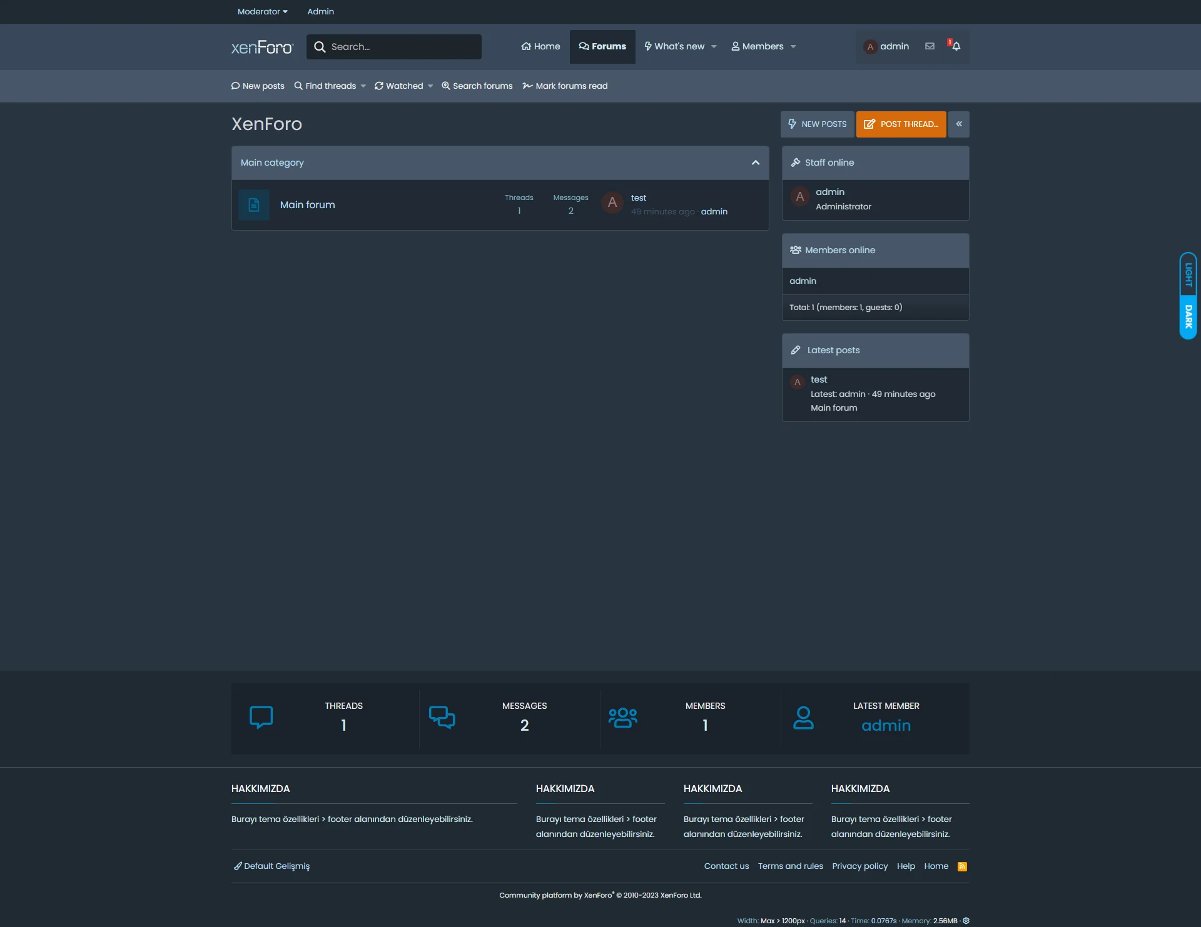Screen dimensions: 1201x927
Task: Click New posts in the sub navigation
Action: click(x=258, y=86)
